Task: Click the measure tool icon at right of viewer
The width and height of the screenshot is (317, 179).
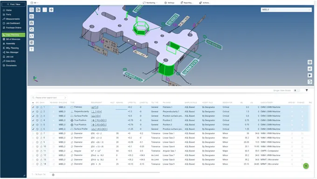Action: 310,69
